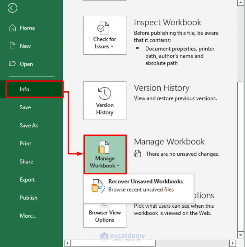The height and width of the screenshot is (247, 245).
Task: Expand the Check for Issues dropdown arrow
Action: coord(112,46)
